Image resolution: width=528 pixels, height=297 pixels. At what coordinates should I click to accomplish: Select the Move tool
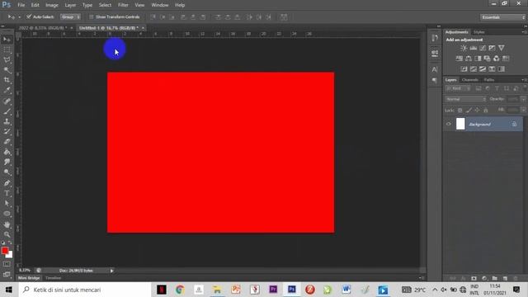click(7, 40)
